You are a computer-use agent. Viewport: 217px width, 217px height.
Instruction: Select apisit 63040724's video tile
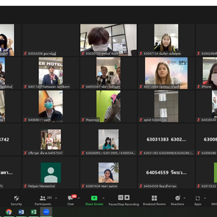[x=166, y=106]
